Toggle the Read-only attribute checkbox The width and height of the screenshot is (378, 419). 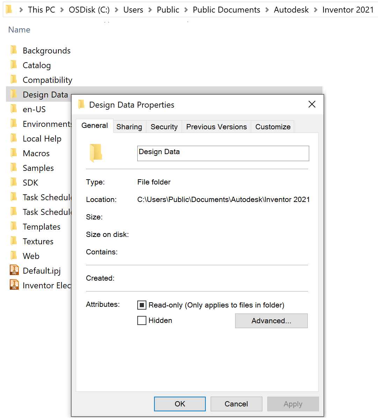141,305
